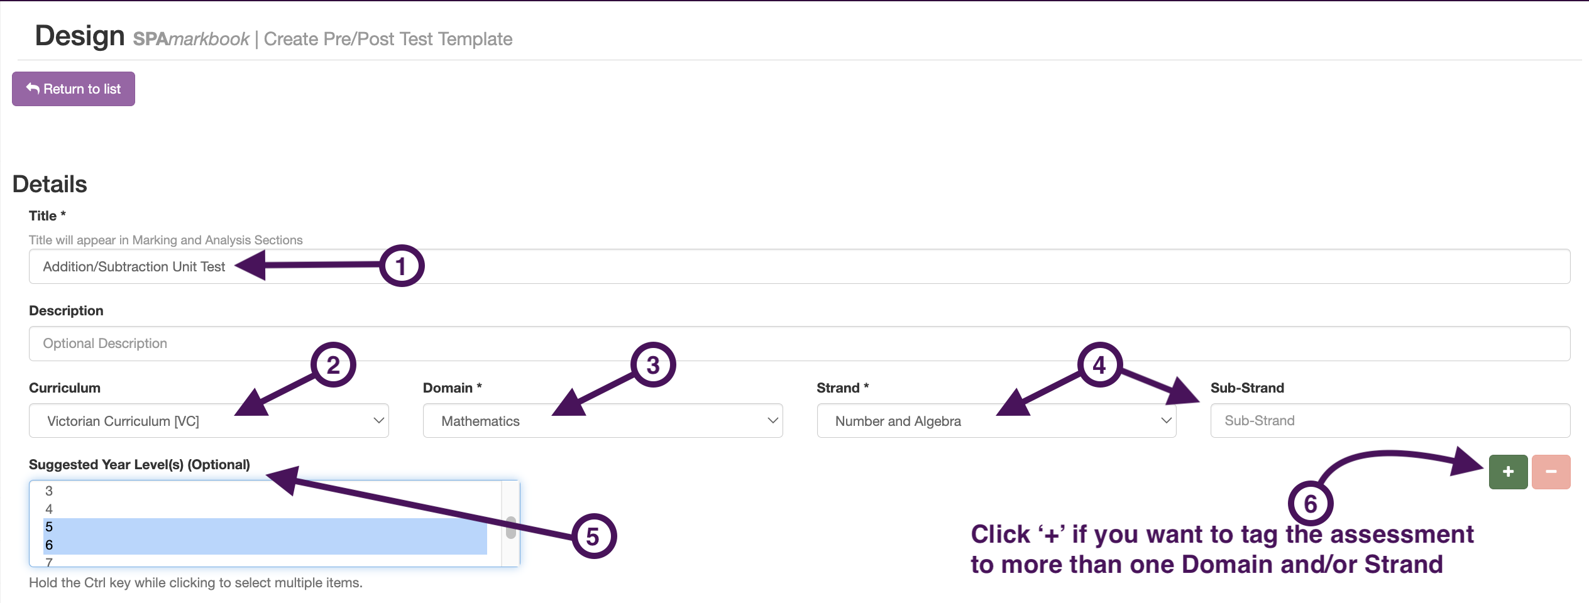Image resolution: width=1589 pixels, height=603 pixels.
Task: Select year level 5 in list
Action: coord(49,527)
